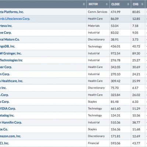
Task: Select change value 9.05
Action: (x=135, y=33)
